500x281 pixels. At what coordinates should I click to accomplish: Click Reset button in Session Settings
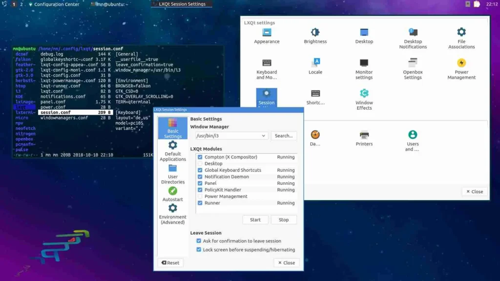point(170,263)
